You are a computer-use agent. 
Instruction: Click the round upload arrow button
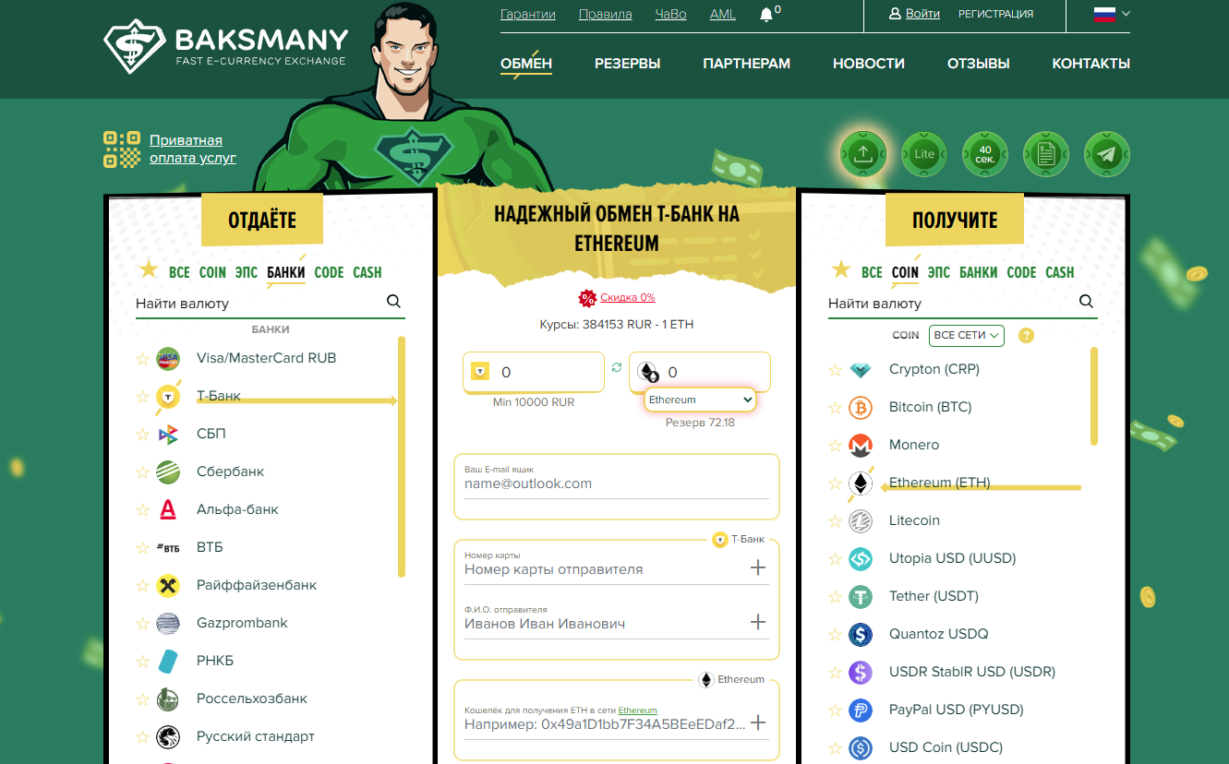(863, 154)
